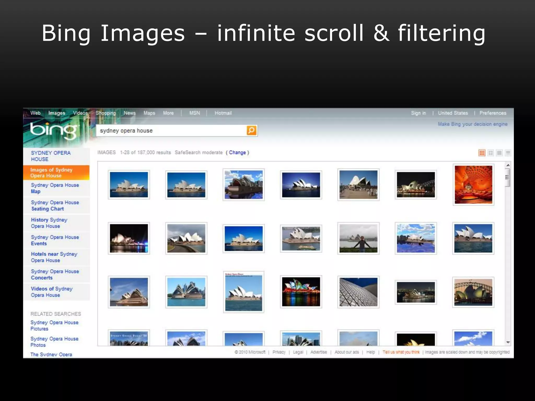Click the Bing logo
The width and height of the screenshot is (535, 401).
pos(54,131)
